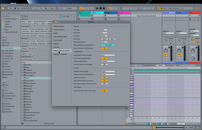Click the Auto Tags eye icon
Image resolution: width=202 pixels, height=130 pixels.
[x=61, y=16]
